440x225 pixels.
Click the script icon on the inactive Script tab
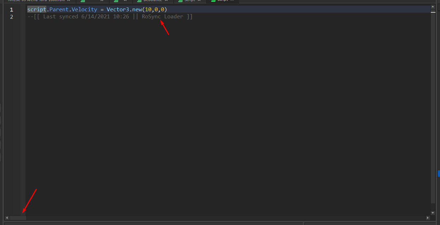click(x=181, y=1)
